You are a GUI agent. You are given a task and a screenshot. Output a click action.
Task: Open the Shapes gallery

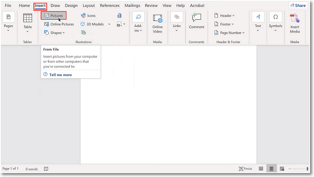[x=54, y=33]
